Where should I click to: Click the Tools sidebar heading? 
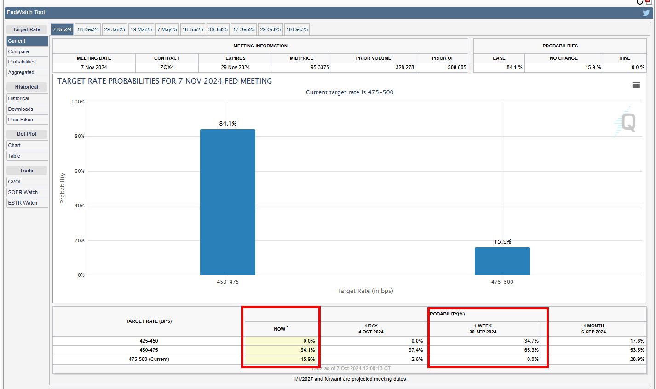pyautogui.click(x=27, y=171)
